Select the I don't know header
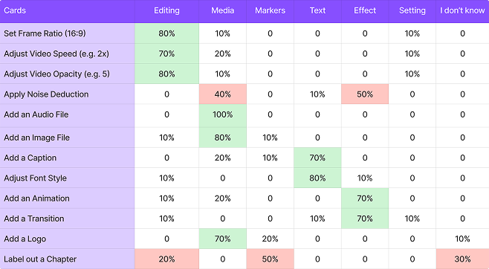The height and width of the screenshot is (269, 489). pos(462,10)
